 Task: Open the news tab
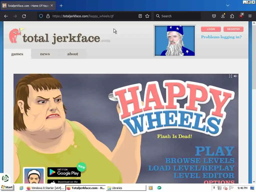[x=45, y=54]
